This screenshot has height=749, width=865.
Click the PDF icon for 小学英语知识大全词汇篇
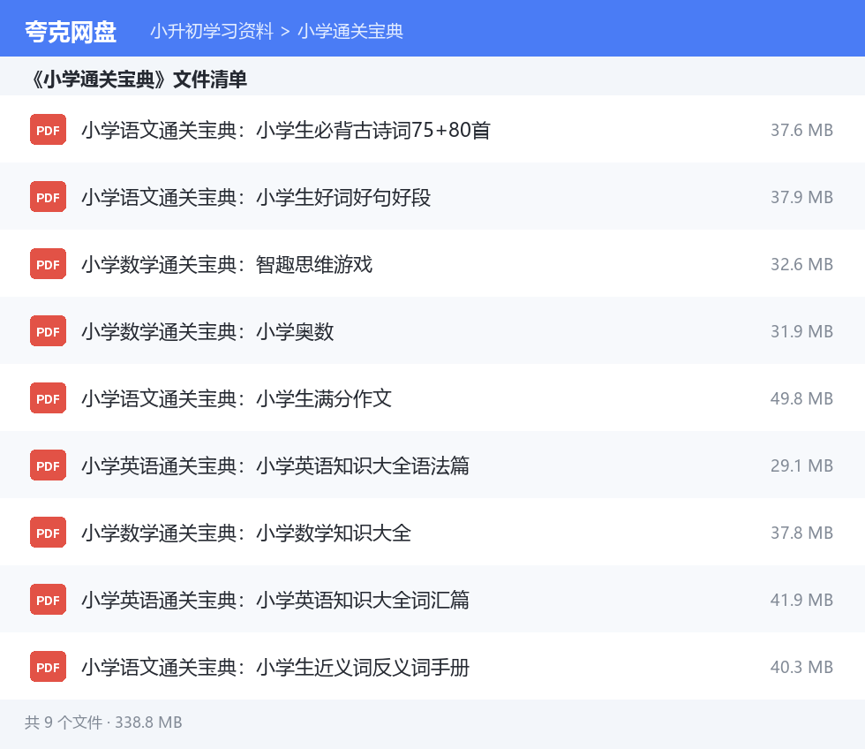pos(48,600)
